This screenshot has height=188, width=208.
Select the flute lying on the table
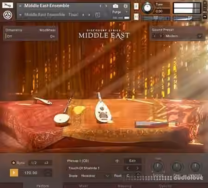(x=140, y=101)
